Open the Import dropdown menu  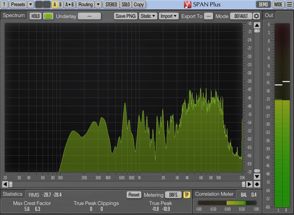(169, 16)
